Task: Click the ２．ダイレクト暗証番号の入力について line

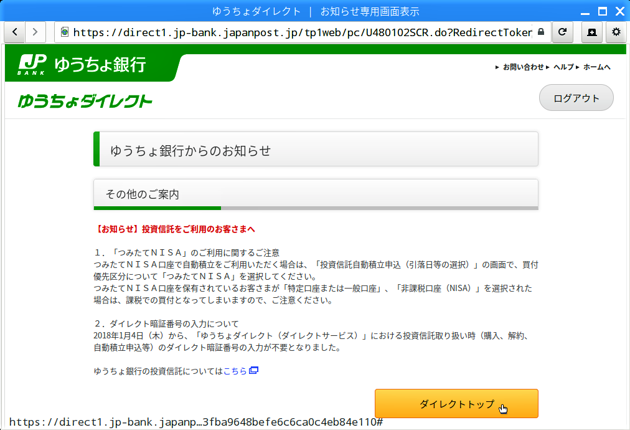Action: (166, 324)
